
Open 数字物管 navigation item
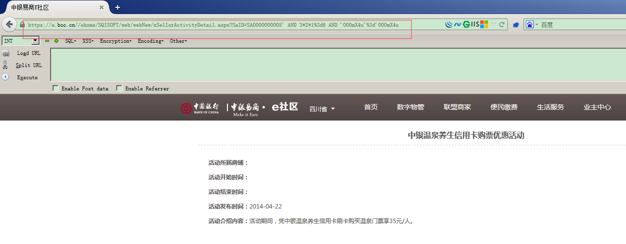point(411,107)
